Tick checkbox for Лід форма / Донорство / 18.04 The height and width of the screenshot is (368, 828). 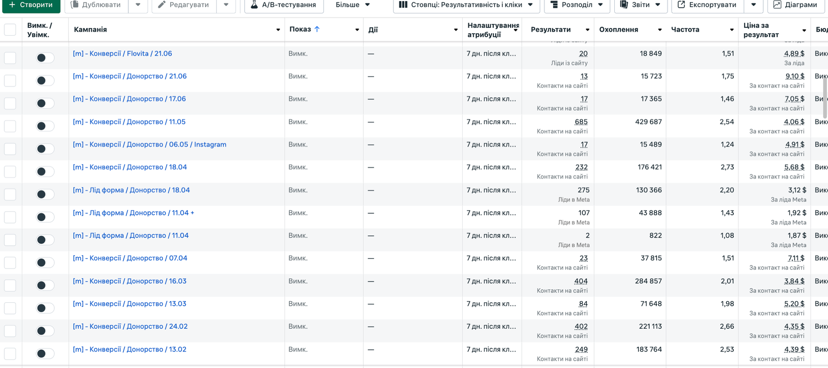pos(10,195)
